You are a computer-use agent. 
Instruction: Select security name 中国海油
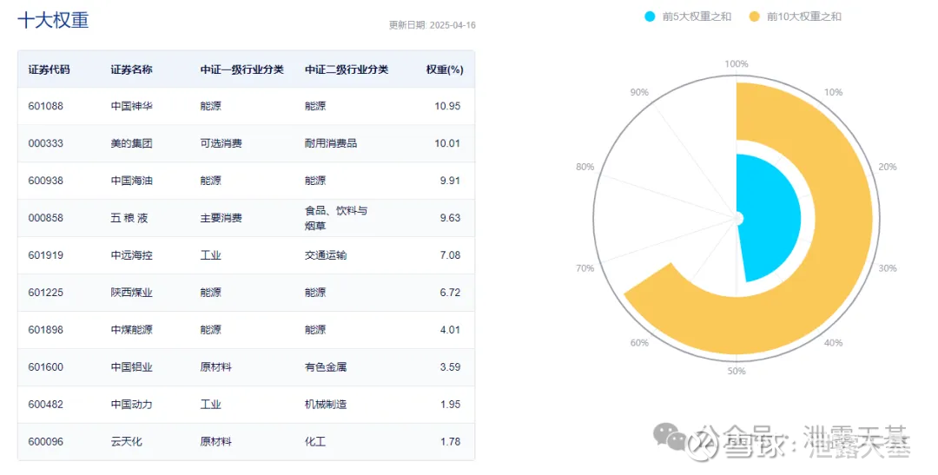click(x=132, y=181)
